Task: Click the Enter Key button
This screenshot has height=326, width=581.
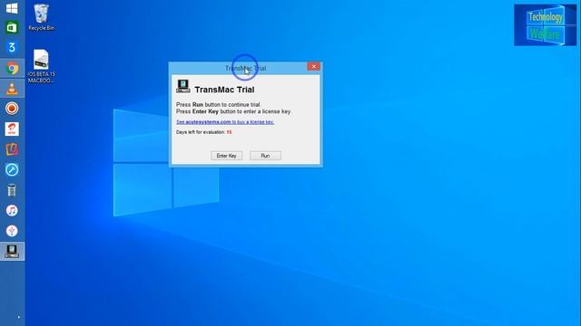Action: (226, 156)
